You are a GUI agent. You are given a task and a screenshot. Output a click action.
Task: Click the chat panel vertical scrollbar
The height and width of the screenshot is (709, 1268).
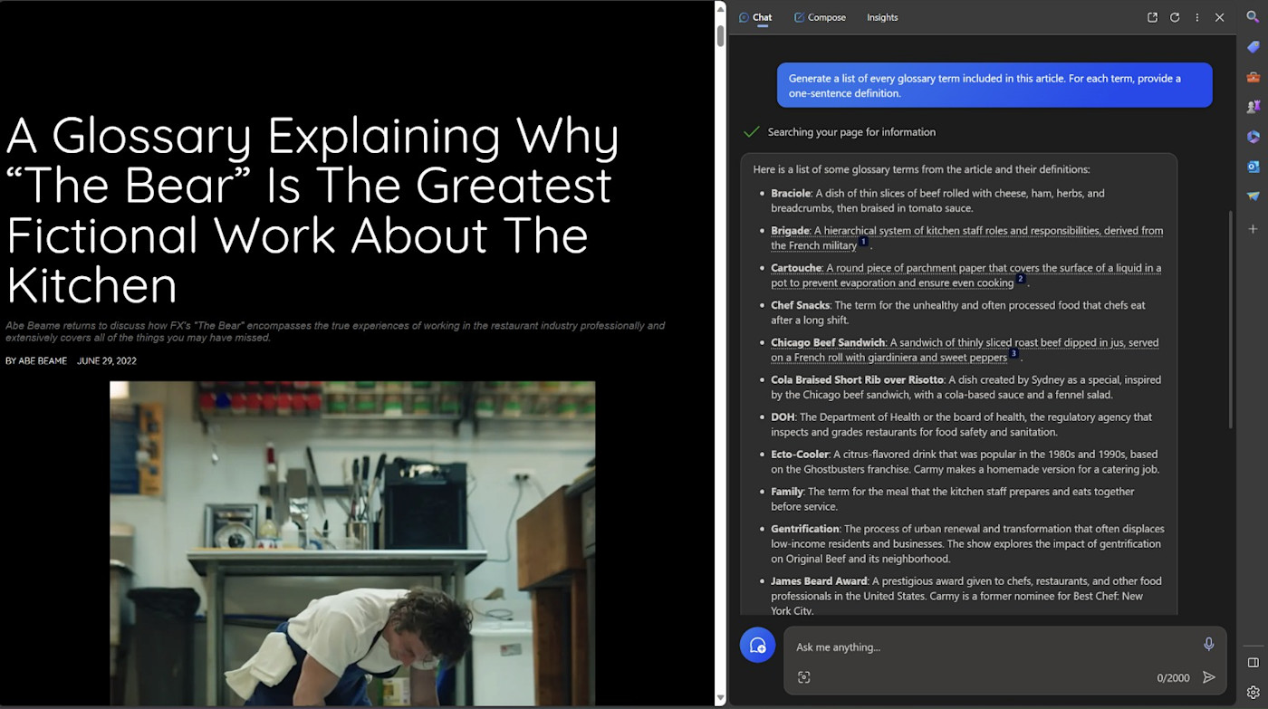[1229, 319]
